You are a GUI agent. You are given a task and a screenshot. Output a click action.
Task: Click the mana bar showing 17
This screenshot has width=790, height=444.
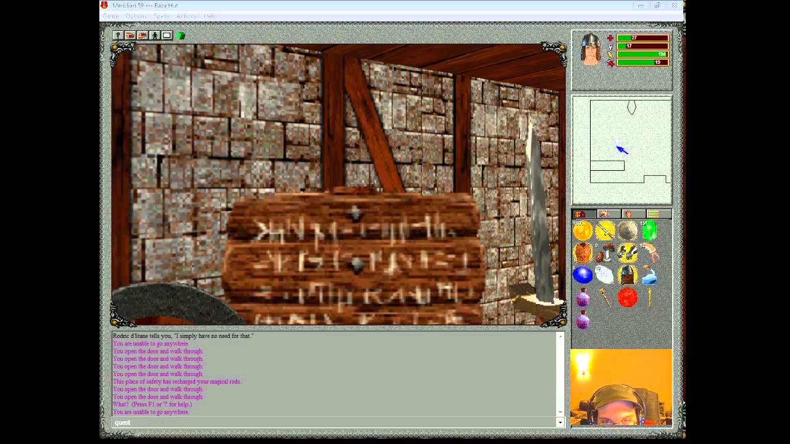642,46
